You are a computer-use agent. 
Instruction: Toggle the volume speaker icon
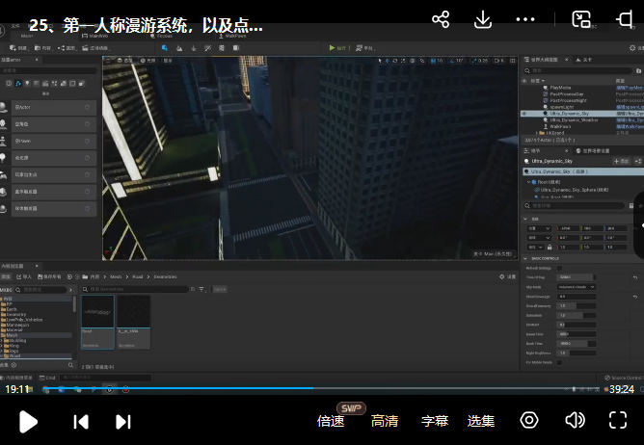tap(576, 420)
